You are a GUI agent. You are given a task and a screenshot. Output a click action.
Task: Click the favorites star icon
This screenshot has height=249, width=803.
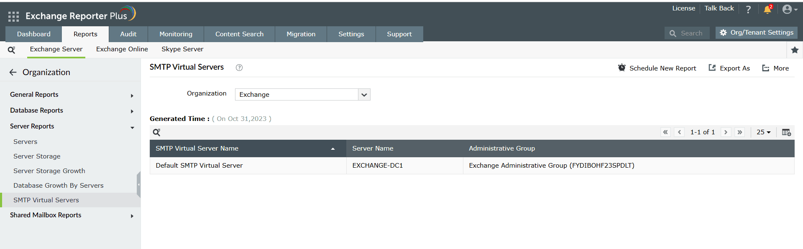pyautogui.click(x=795, y=50)
